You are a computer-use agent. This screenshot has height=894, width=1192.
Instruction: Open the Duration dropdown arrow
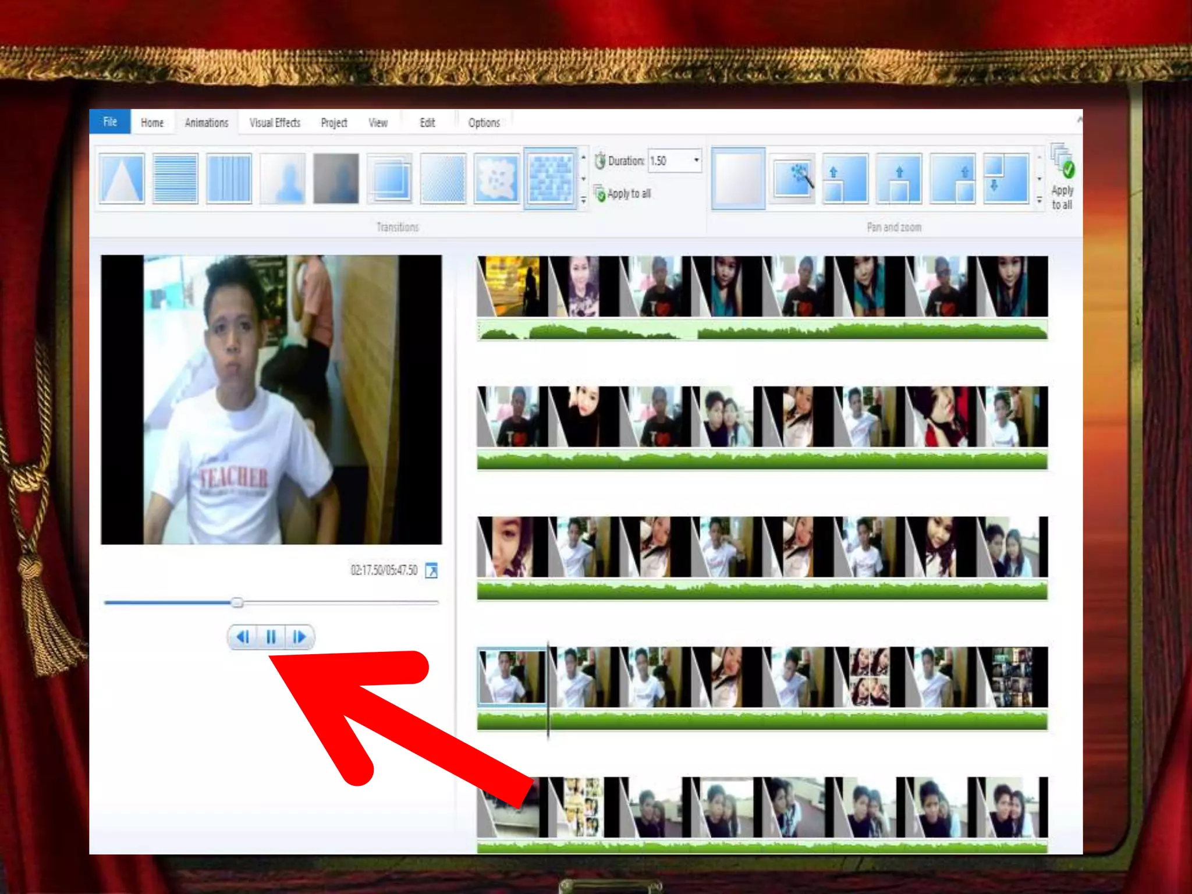[696, 160]
